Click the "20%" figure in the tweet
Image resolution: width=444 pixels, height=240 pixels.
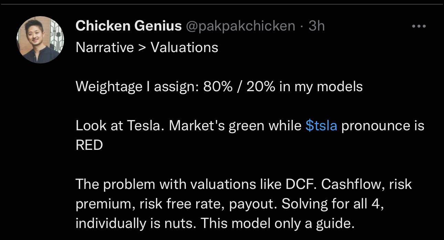coord(261,86)
